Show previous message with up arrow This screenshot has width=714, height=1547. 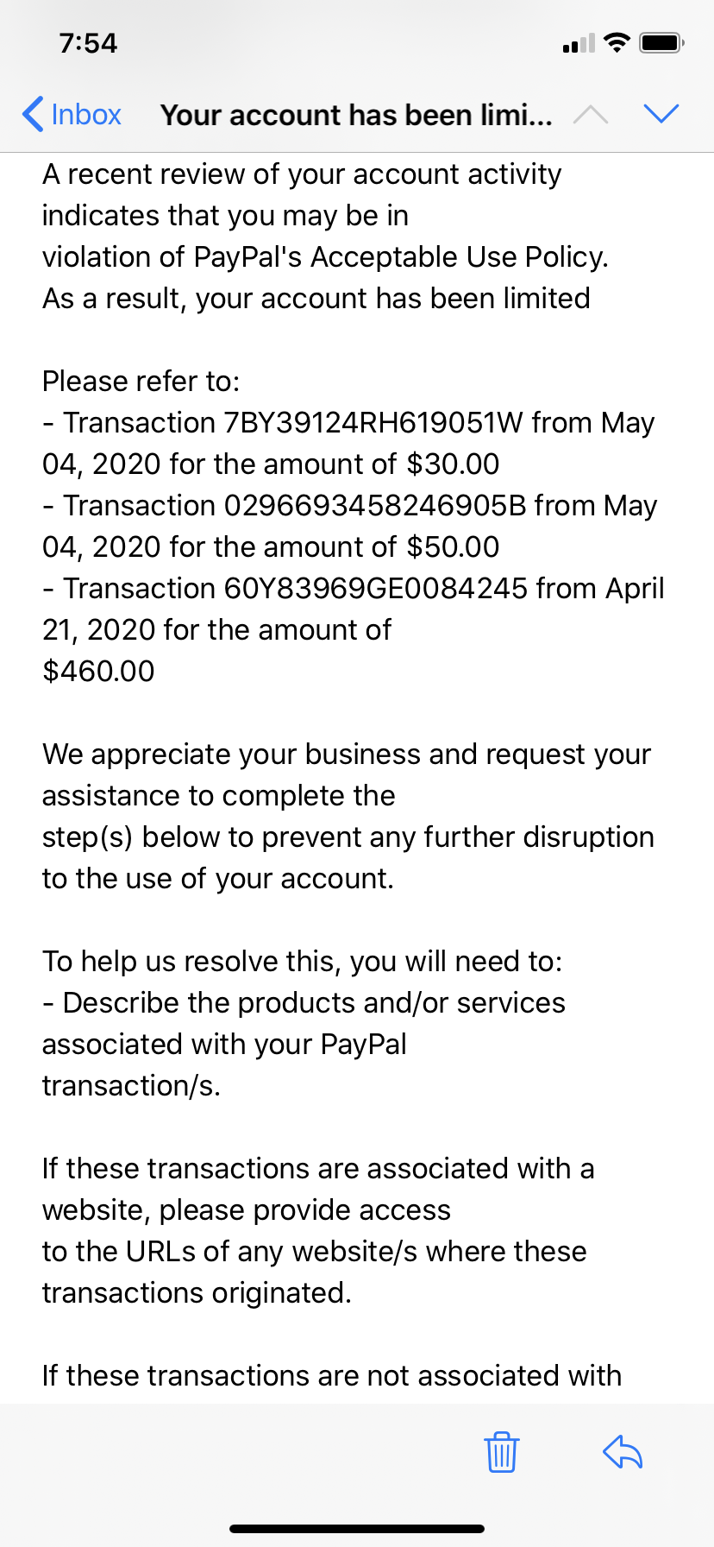[x=591, y=114]
